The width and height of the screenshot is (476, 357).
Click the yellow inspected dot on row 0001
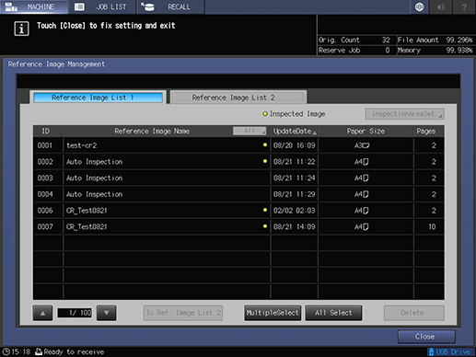point(265,144)
